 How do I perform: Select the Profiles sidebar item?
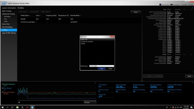point(9,30)
